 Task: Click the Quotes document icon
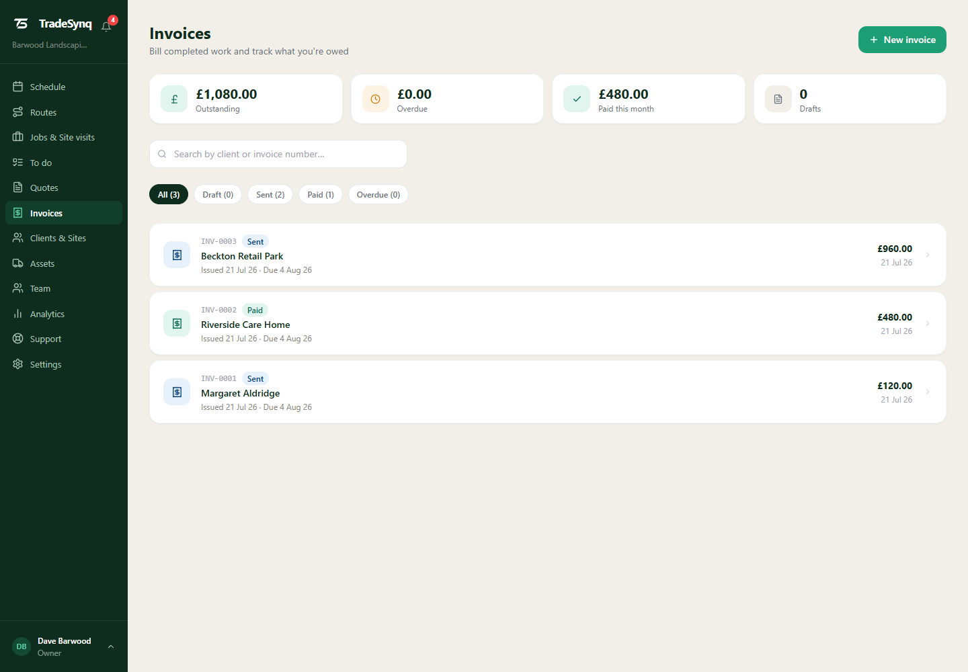18,187
